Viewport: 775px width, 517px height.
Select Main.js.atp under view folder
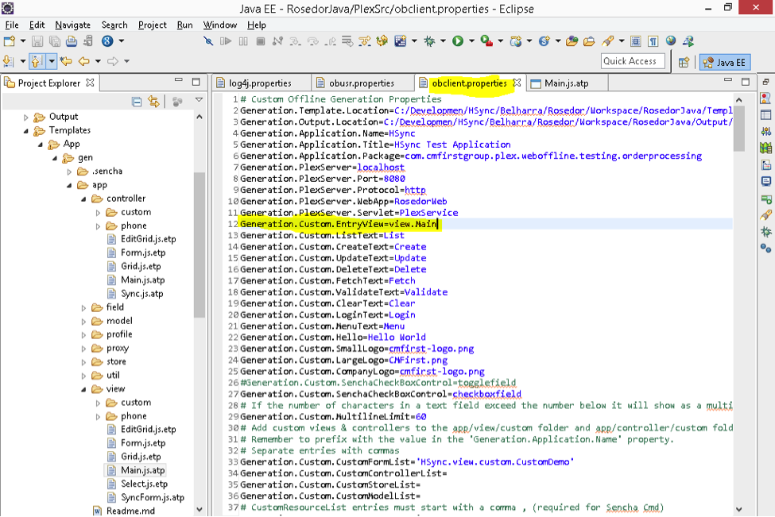pos(142,470)
